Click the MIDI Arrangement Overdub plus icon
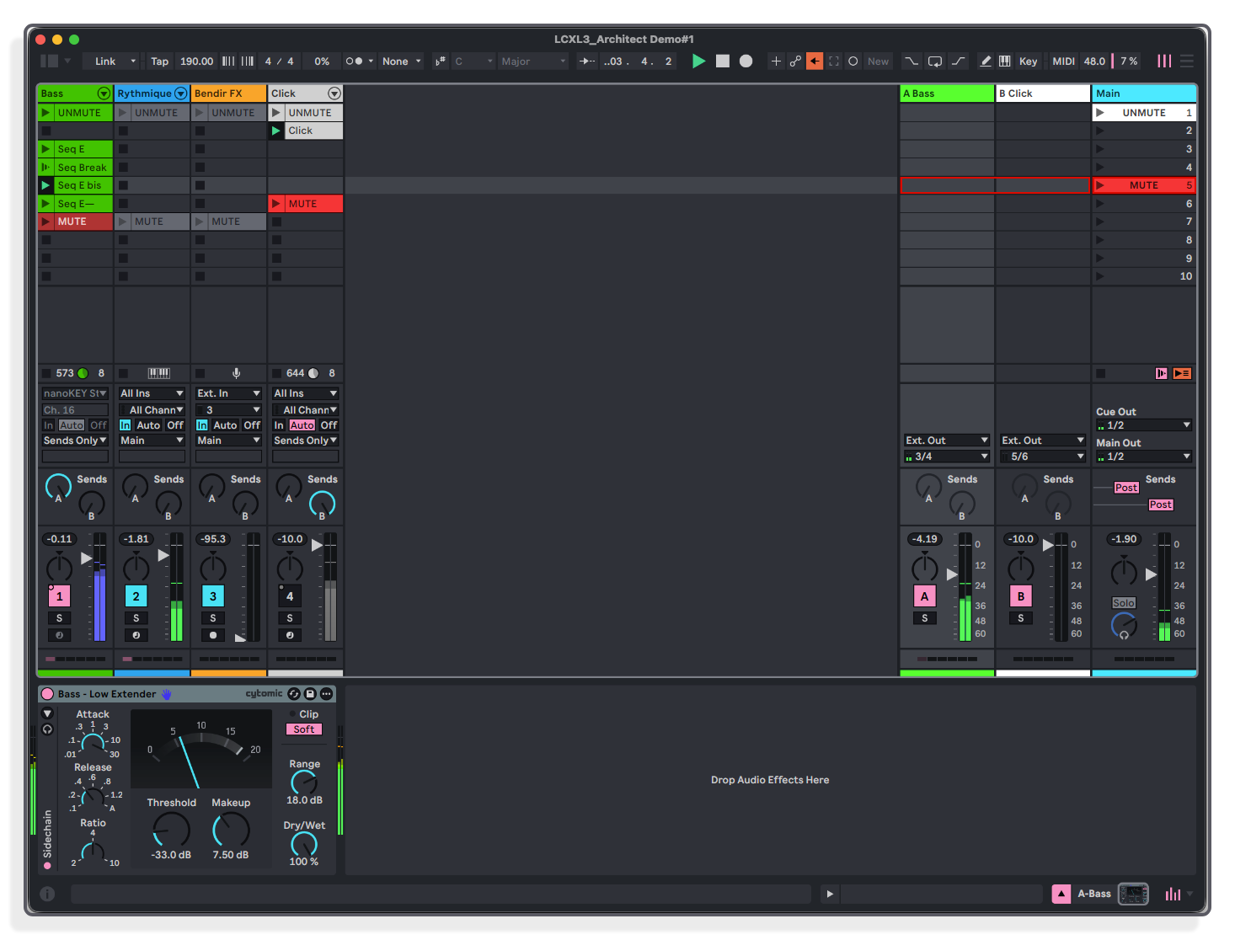1235x940 pixels. coord(776,61)
